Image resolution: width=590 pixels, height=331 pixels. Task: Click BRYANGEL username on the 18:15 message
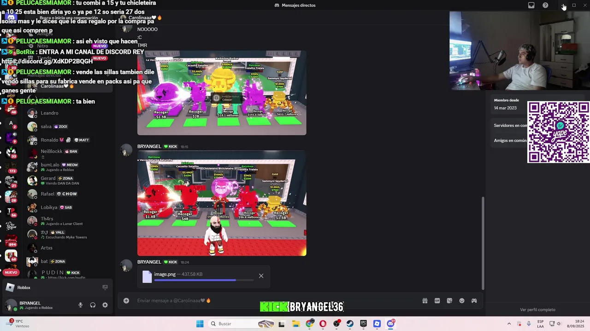149,147
